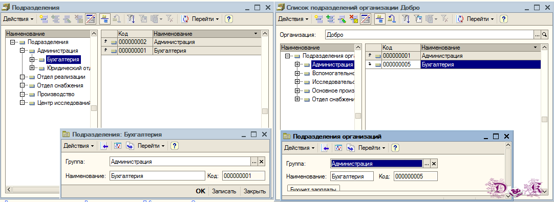Clear Группа field in Подразделения организаций dialog
Viewport: 554px width, 202px height.
434,164
